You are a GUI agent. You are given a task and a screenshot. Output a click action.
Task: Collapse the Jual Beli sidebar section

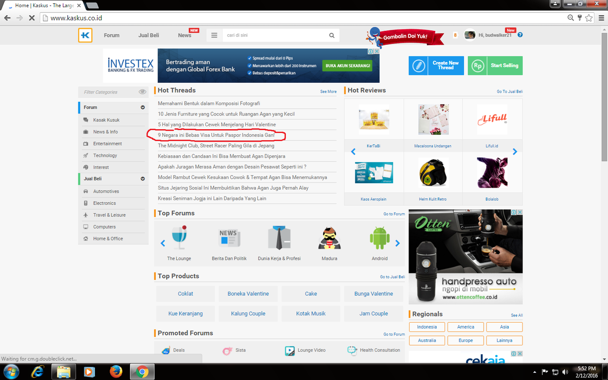point(142,179)
